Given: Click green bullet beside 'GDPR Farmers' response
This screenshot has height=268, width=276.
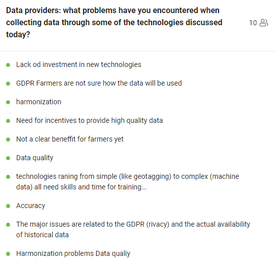Looking at the screenshot, I should pyautogui.click(x=8, y=84).
